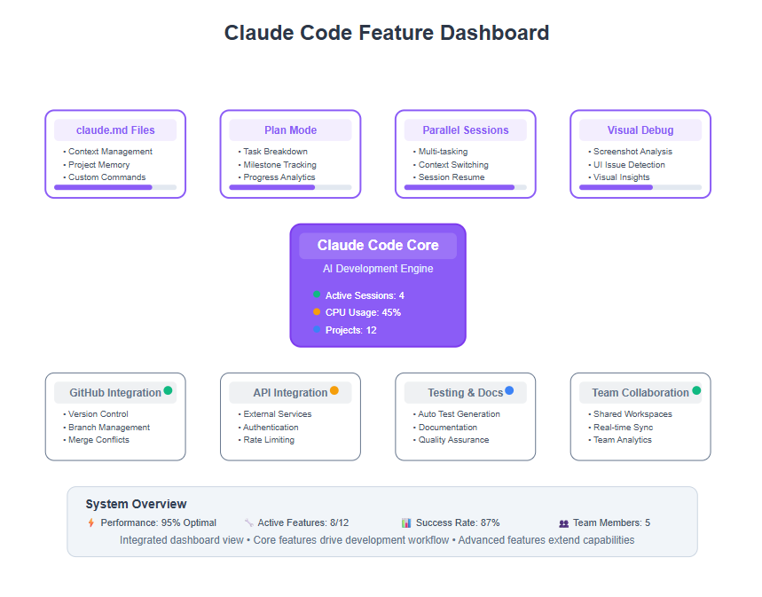762x597 pixels.
Task: Click the Visual Debug progress bar
Action: [640, 187]
